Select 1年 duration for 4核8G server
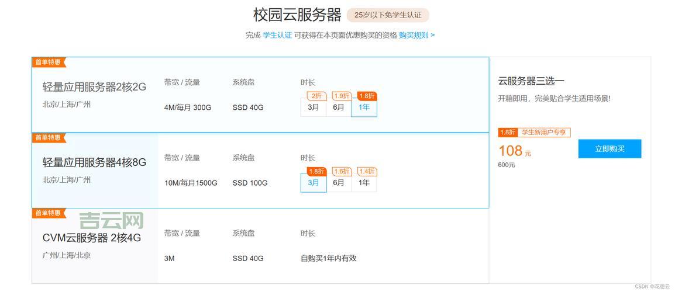675x292 pixels. pyautogui.click(x=364, y=183)
